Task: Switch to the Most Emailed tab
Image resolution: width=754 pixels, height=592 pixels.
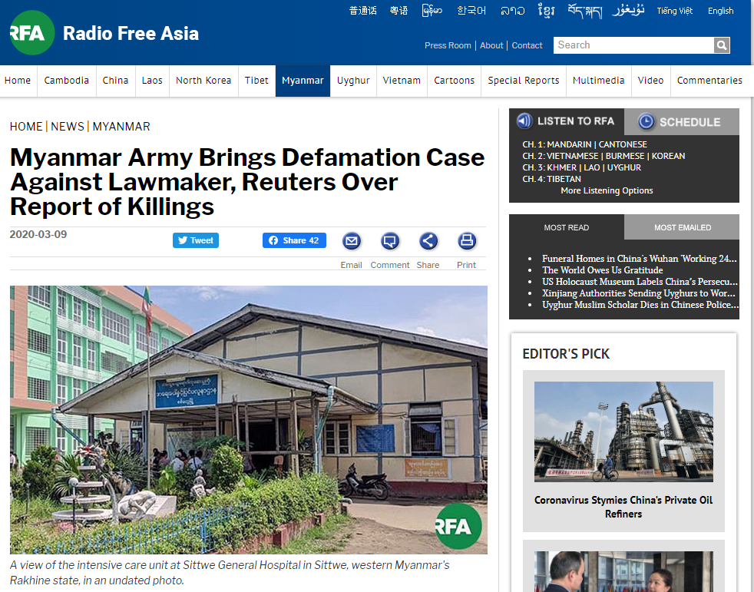Action: 682,227
